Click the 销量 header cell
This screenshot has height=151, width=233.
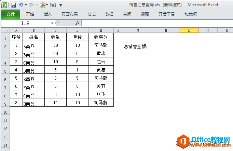(56, 37)
